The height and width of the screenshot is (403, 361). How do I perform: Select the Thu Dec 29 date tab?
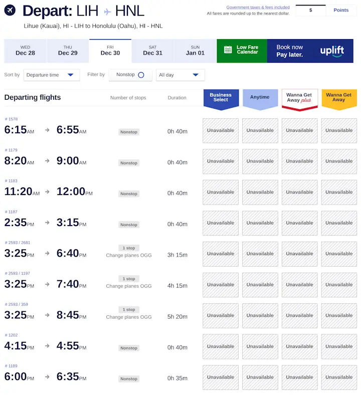coord(68,51)
